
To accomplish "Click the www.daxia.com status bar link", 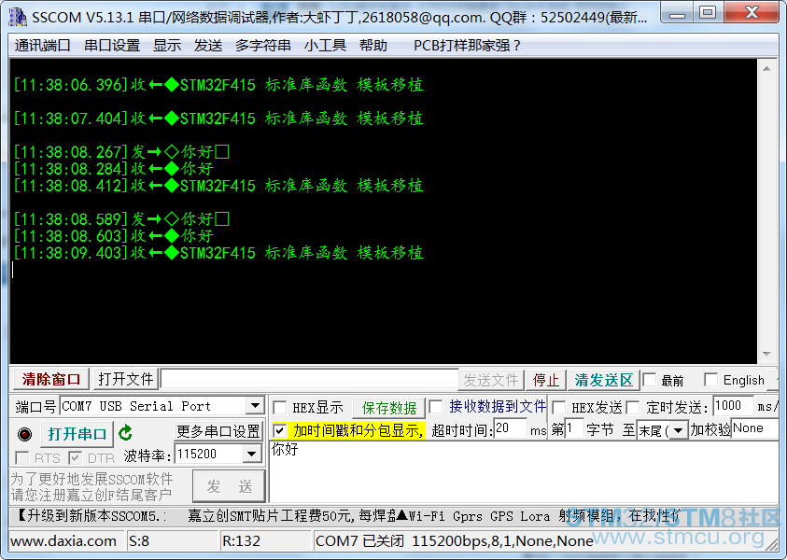I will tap(63, 541).
